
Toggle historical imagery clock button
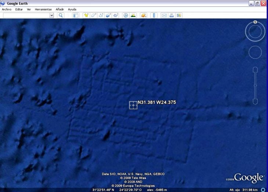[x=126, y=15]
